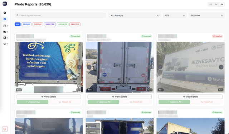
Task: View Details of the BIZNESAVTO truck report
Action: click(190, 97)
